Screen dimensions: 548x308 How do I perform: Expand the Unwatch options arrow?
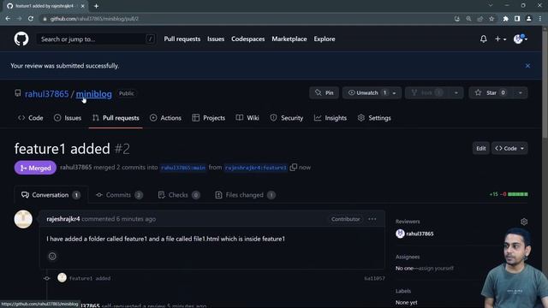pyautogui.click(x=395, y=93)
